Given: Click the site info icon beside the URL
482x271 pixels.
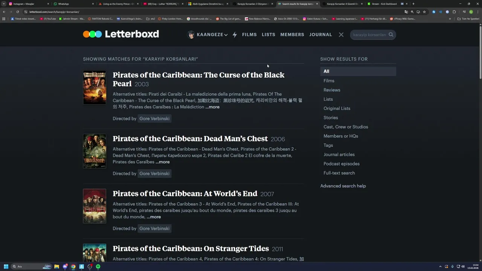Looking at the screenshot, I should [x=26, y=12].
